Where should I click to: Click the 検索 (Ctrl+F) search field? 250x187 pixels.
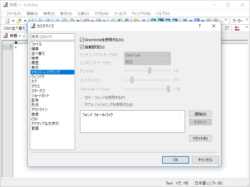(52, 37)
